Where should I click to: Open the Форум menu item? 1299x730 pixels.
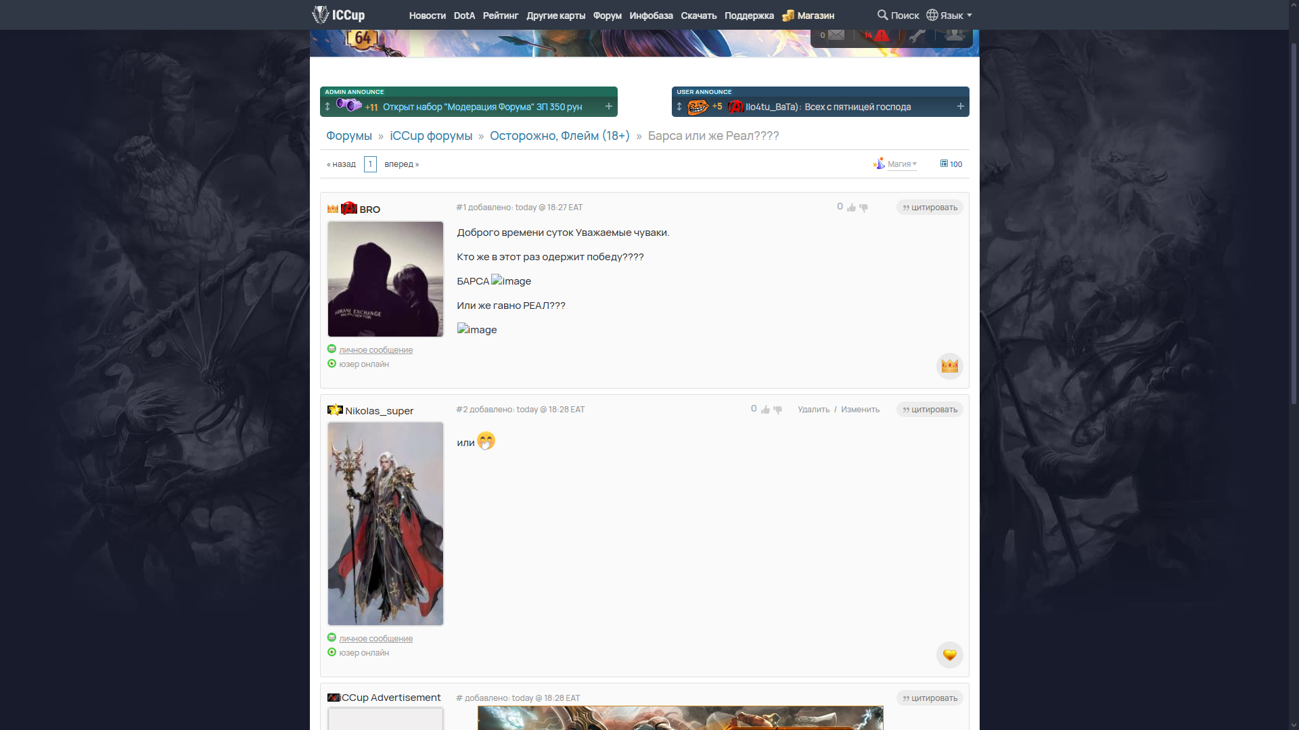pos(607,15)
